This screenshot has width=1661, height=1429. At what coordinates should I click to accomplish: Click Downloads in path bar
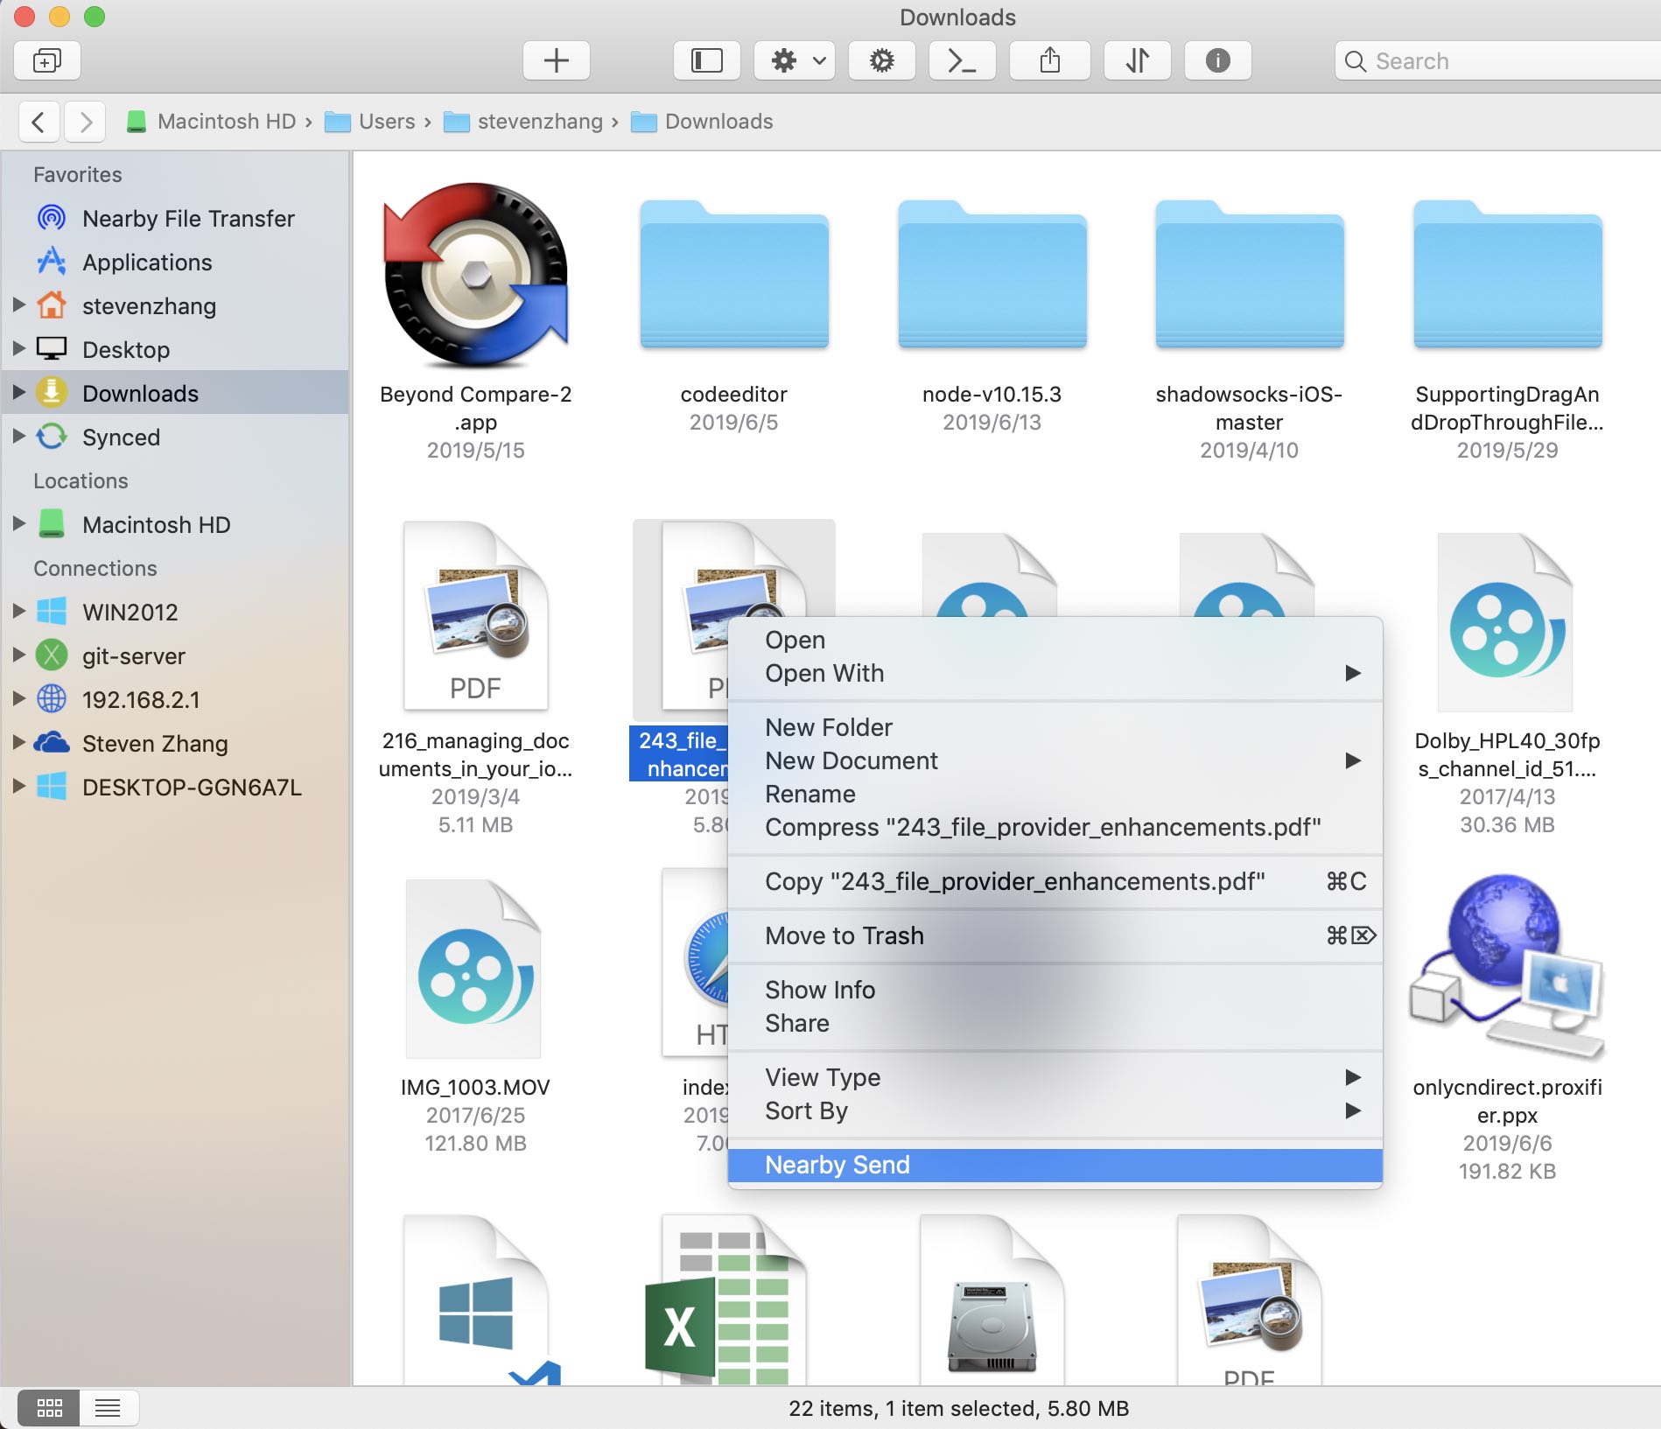tap(702, 122)
